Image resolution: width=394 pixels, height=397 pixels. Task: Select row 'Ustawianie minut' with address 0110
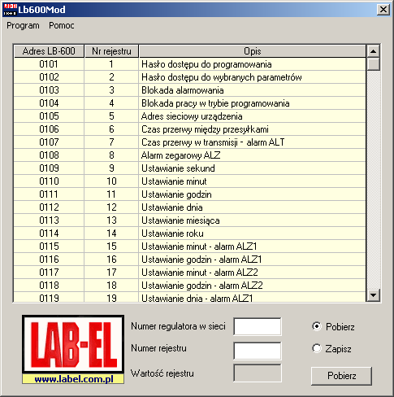[x=189, y=181]
